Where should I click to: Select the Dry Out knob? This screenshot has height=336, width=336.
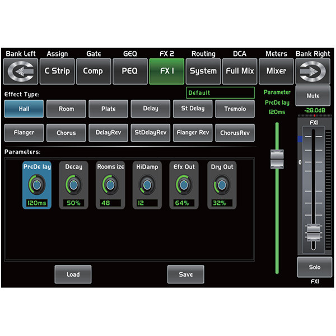[x=222, y=185]
